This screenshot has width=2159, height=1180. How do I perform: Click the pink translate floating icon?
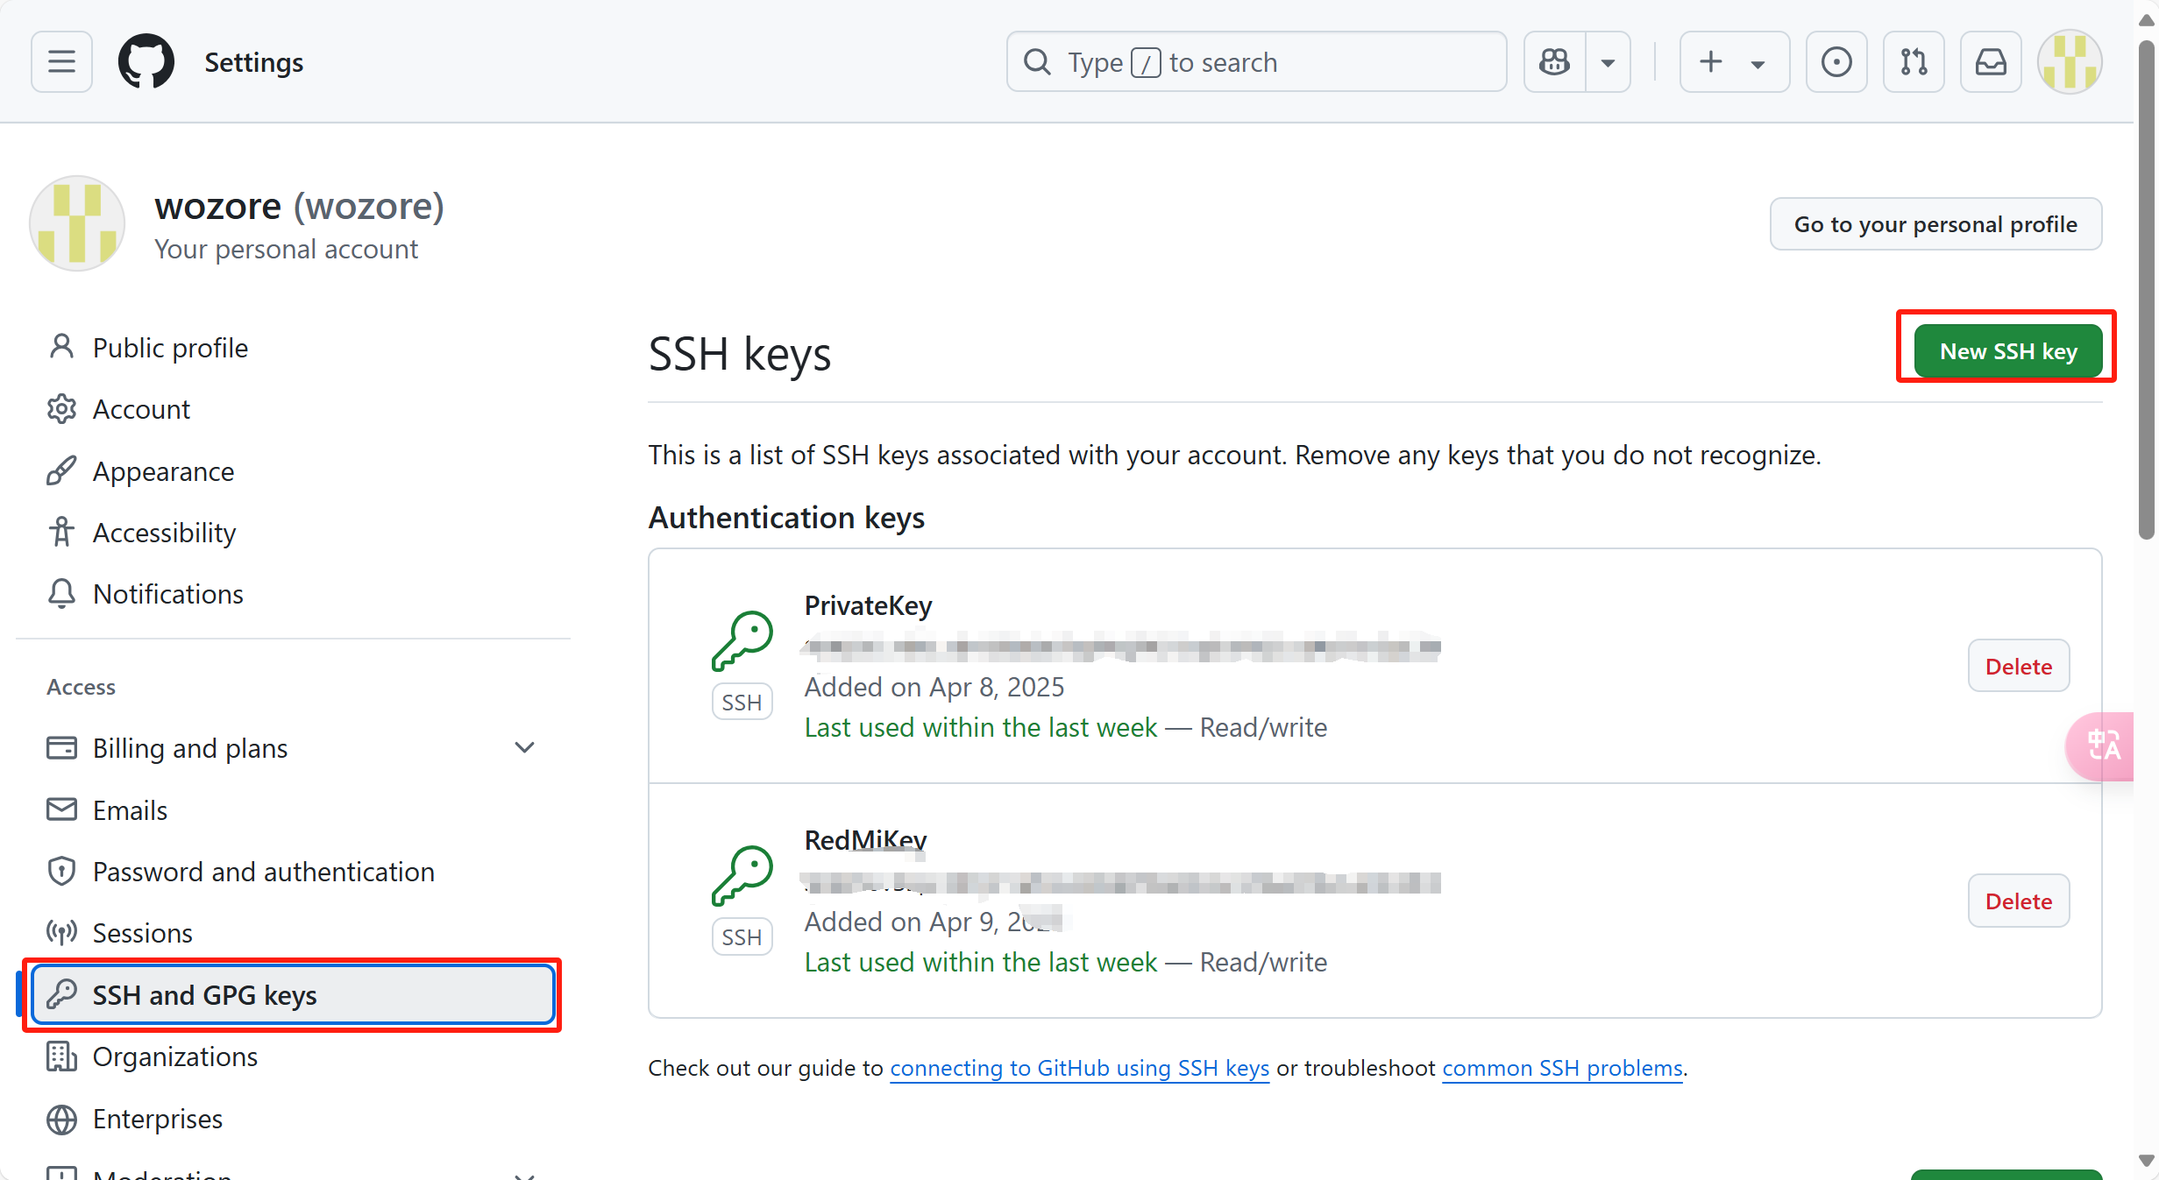[2103, 746]
